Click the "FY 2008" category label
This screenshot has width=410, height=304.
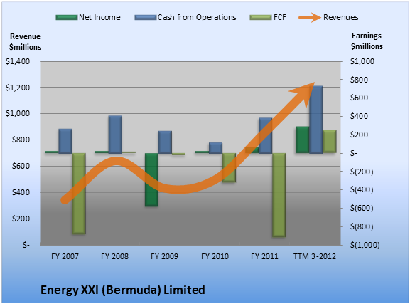click(x=115, y=256)
